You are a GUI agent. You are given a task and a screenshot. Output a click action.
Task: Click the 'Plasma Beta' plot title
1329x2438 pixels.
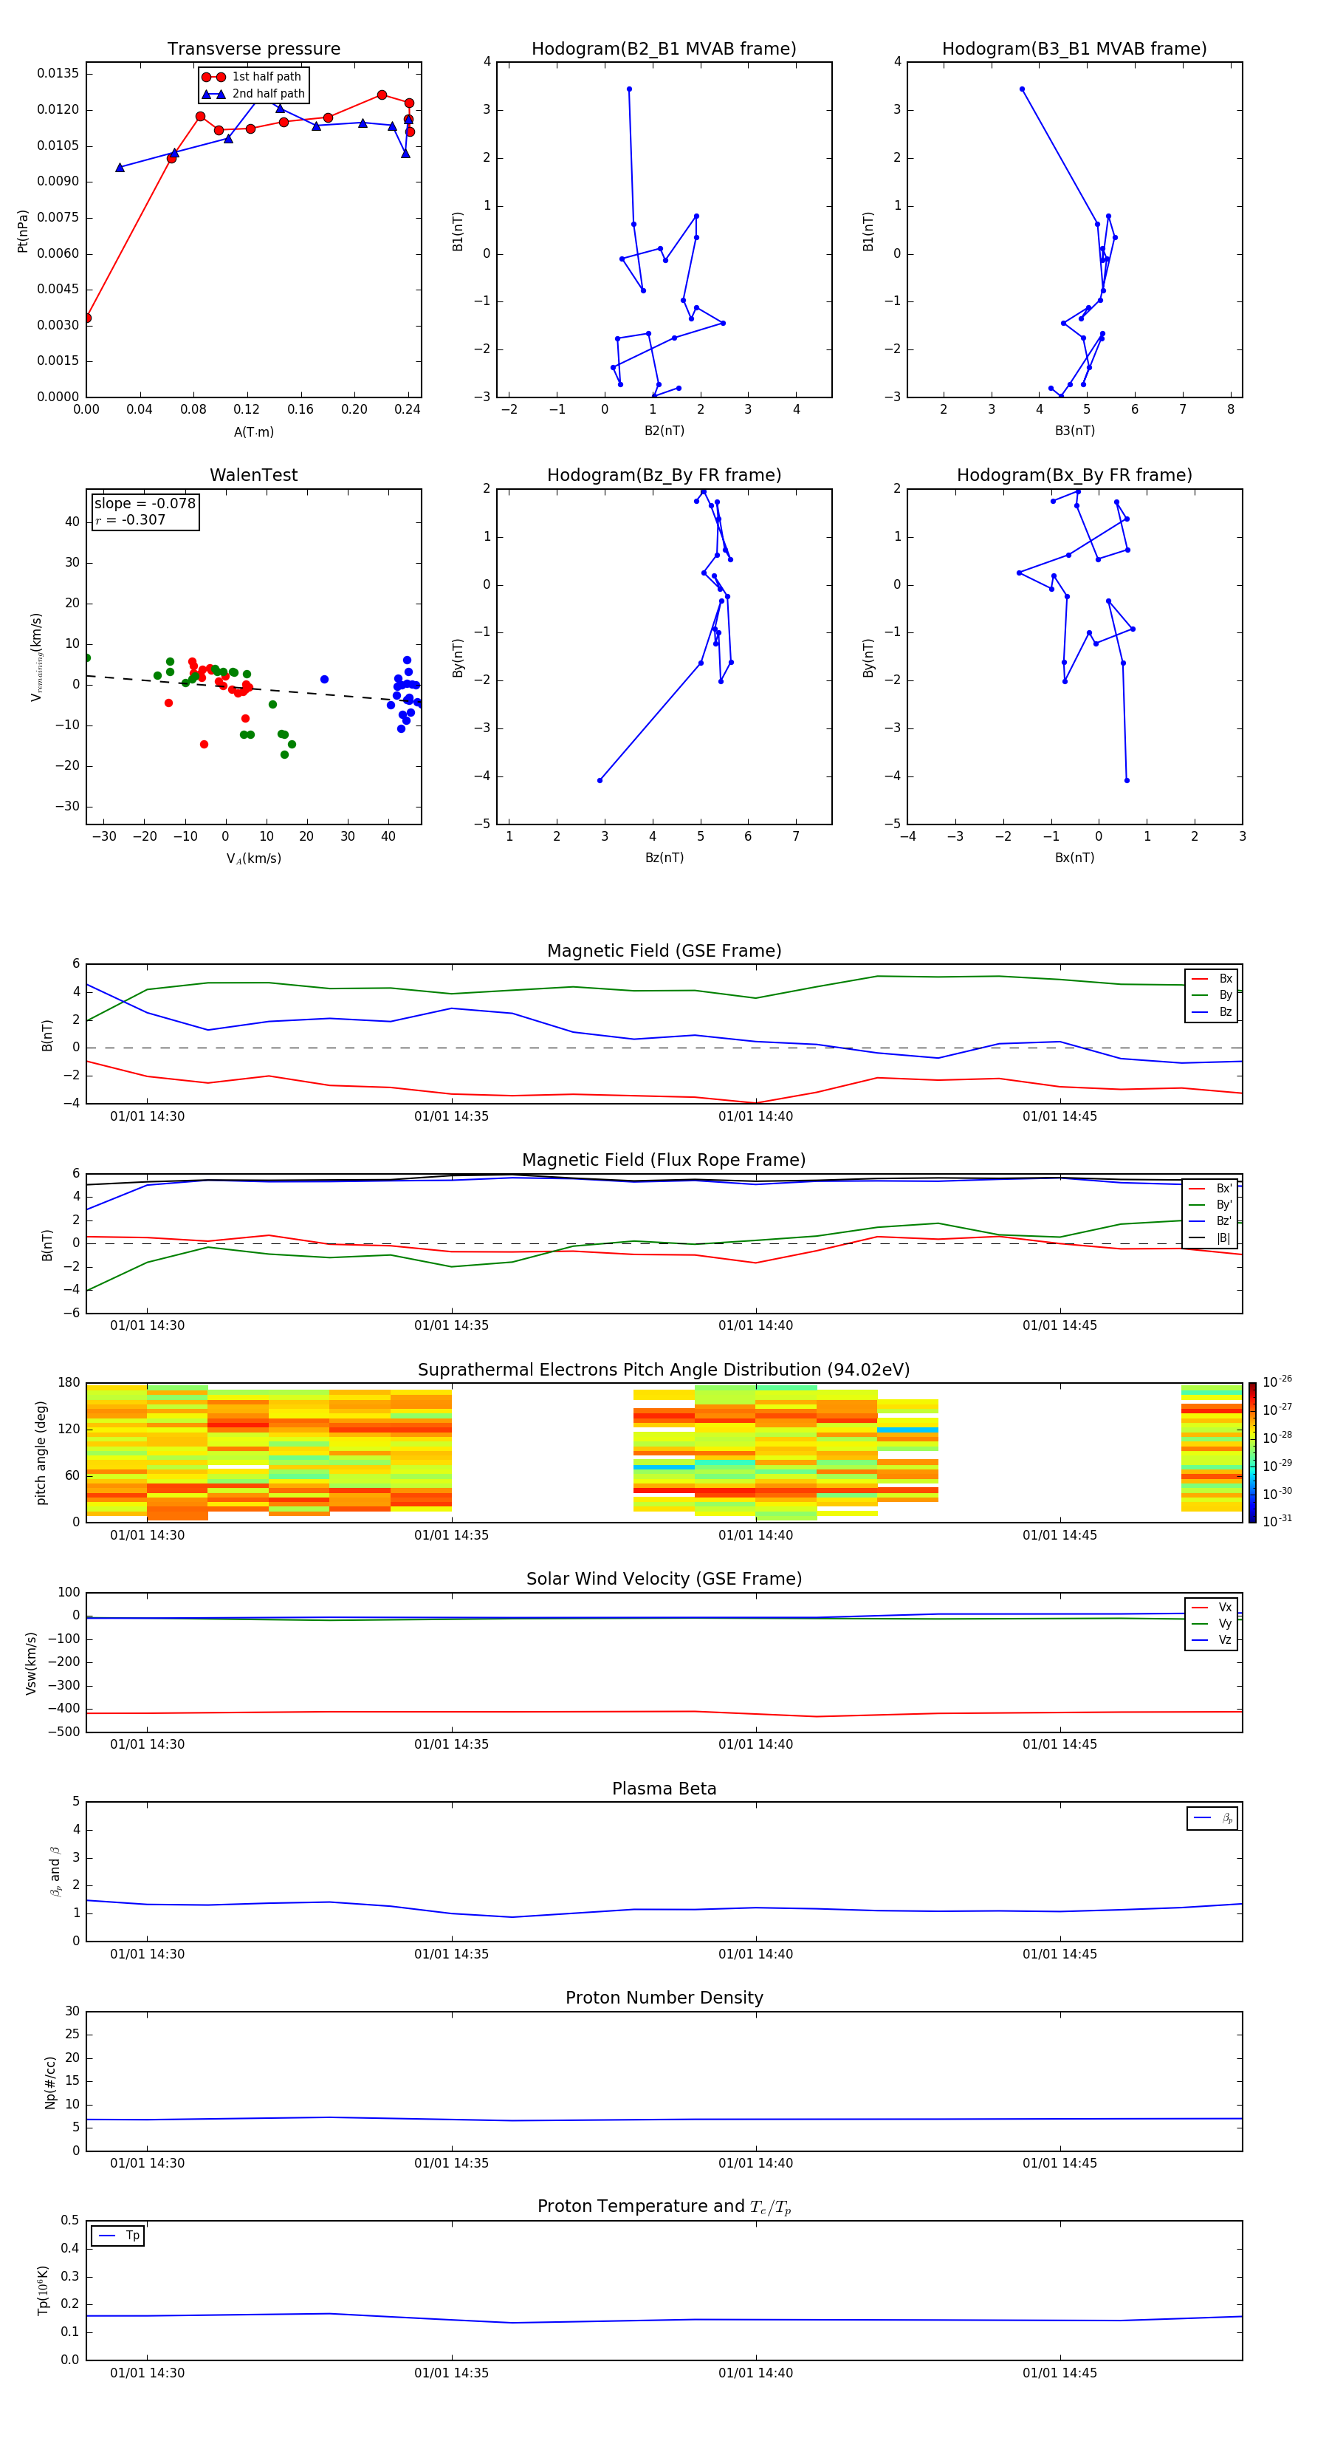click(x=664, y=1789)
